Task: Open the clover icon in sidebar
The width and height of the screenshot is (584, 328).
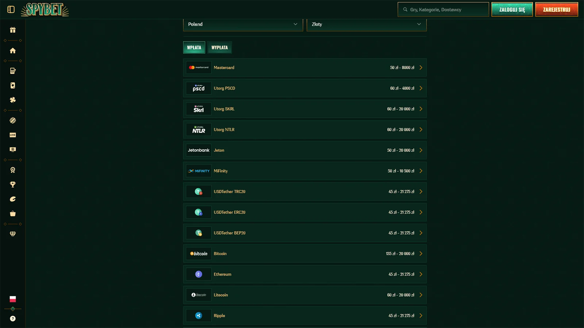Action: coord(13,100)
